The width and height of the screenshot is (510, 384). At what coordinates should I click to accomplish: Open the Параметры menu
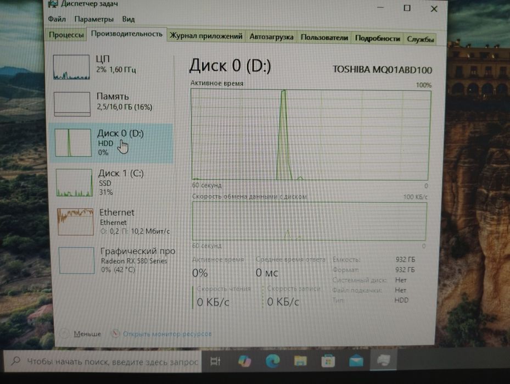pyautogui.click(x=94, y=19)
